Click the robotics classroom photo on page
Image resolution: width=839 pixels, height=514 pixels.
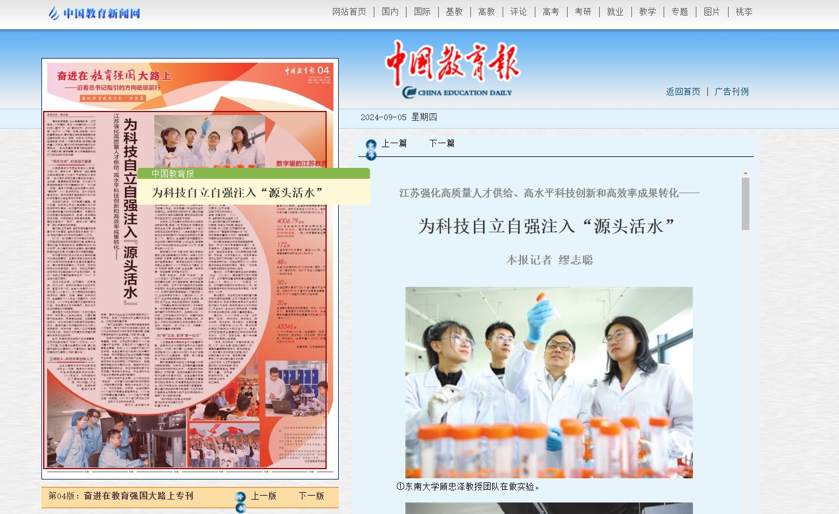[296, 389]
